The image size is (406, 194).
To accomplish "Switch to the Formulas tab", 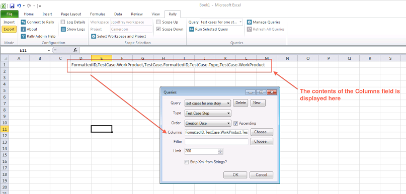I will click(x=98, y=14).
